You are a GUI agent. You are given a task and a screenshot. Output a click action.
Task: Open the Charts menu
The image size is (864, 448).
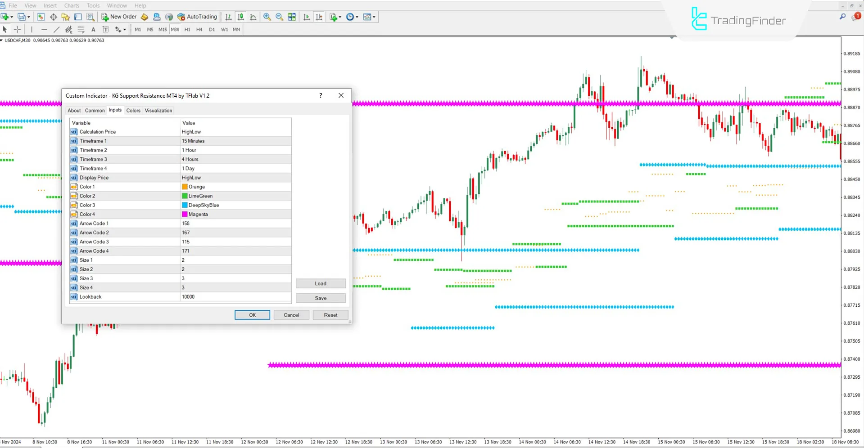[x=71, y=5]
